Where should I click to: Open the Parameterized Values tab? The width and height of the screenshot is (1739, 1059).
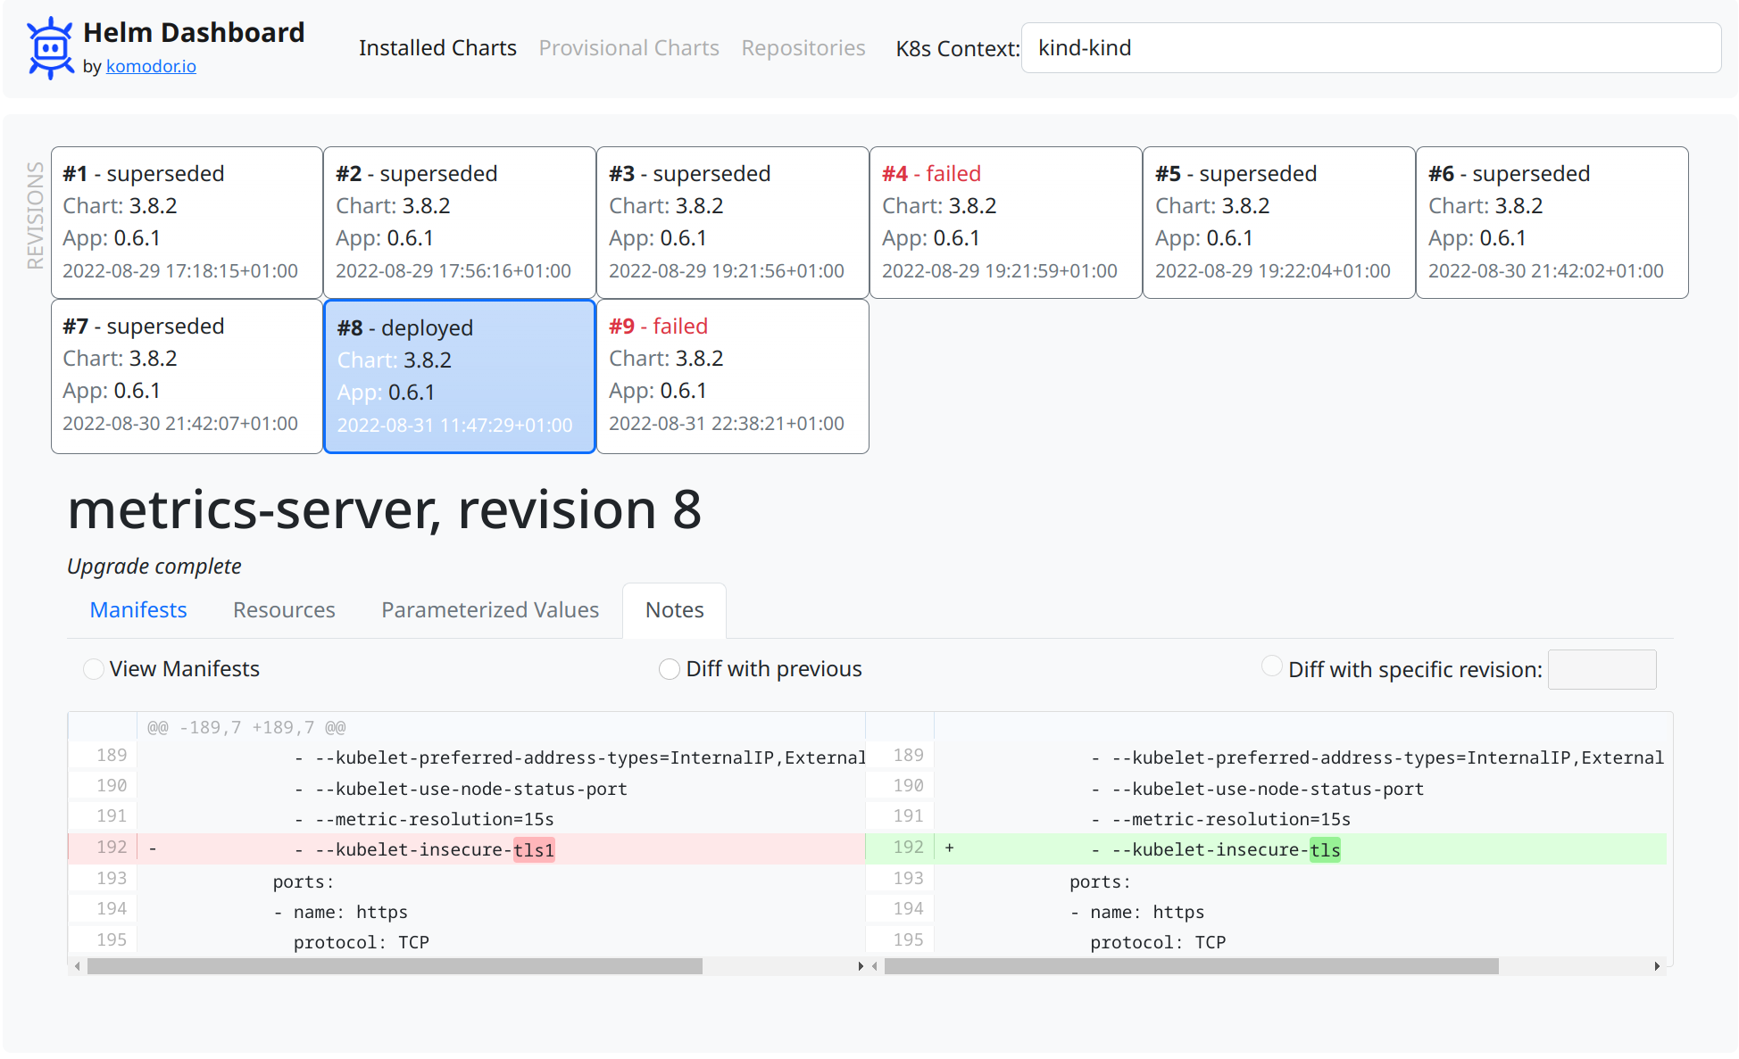point(489,610)
